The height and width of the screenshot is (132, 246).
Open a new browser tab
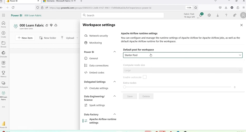(81, 1)
